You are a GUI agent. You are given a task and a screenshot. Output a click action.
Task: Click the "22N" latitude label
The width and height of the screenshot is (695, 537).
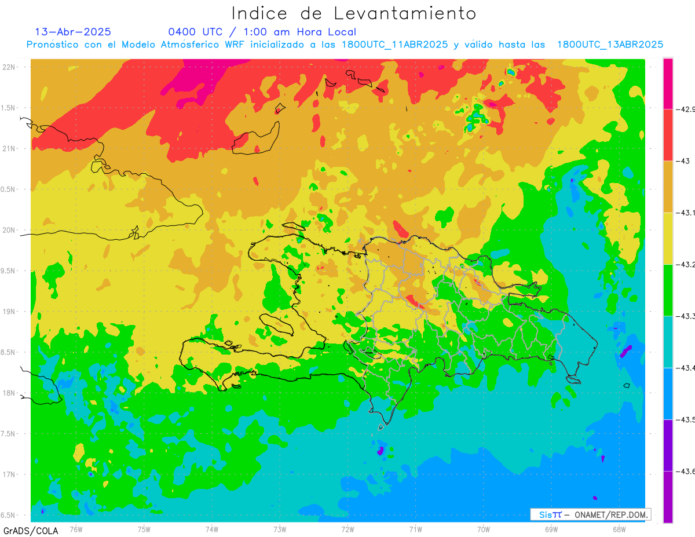pos(9,67)
